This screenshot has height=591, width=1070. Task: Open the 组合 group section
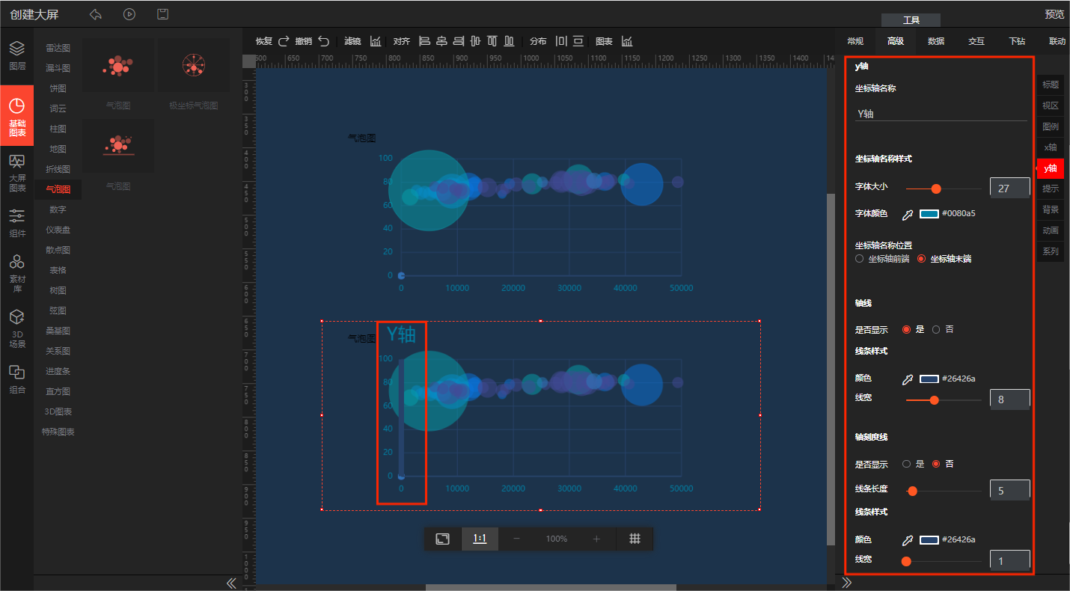pyautogui.click(x=16, y=379)
